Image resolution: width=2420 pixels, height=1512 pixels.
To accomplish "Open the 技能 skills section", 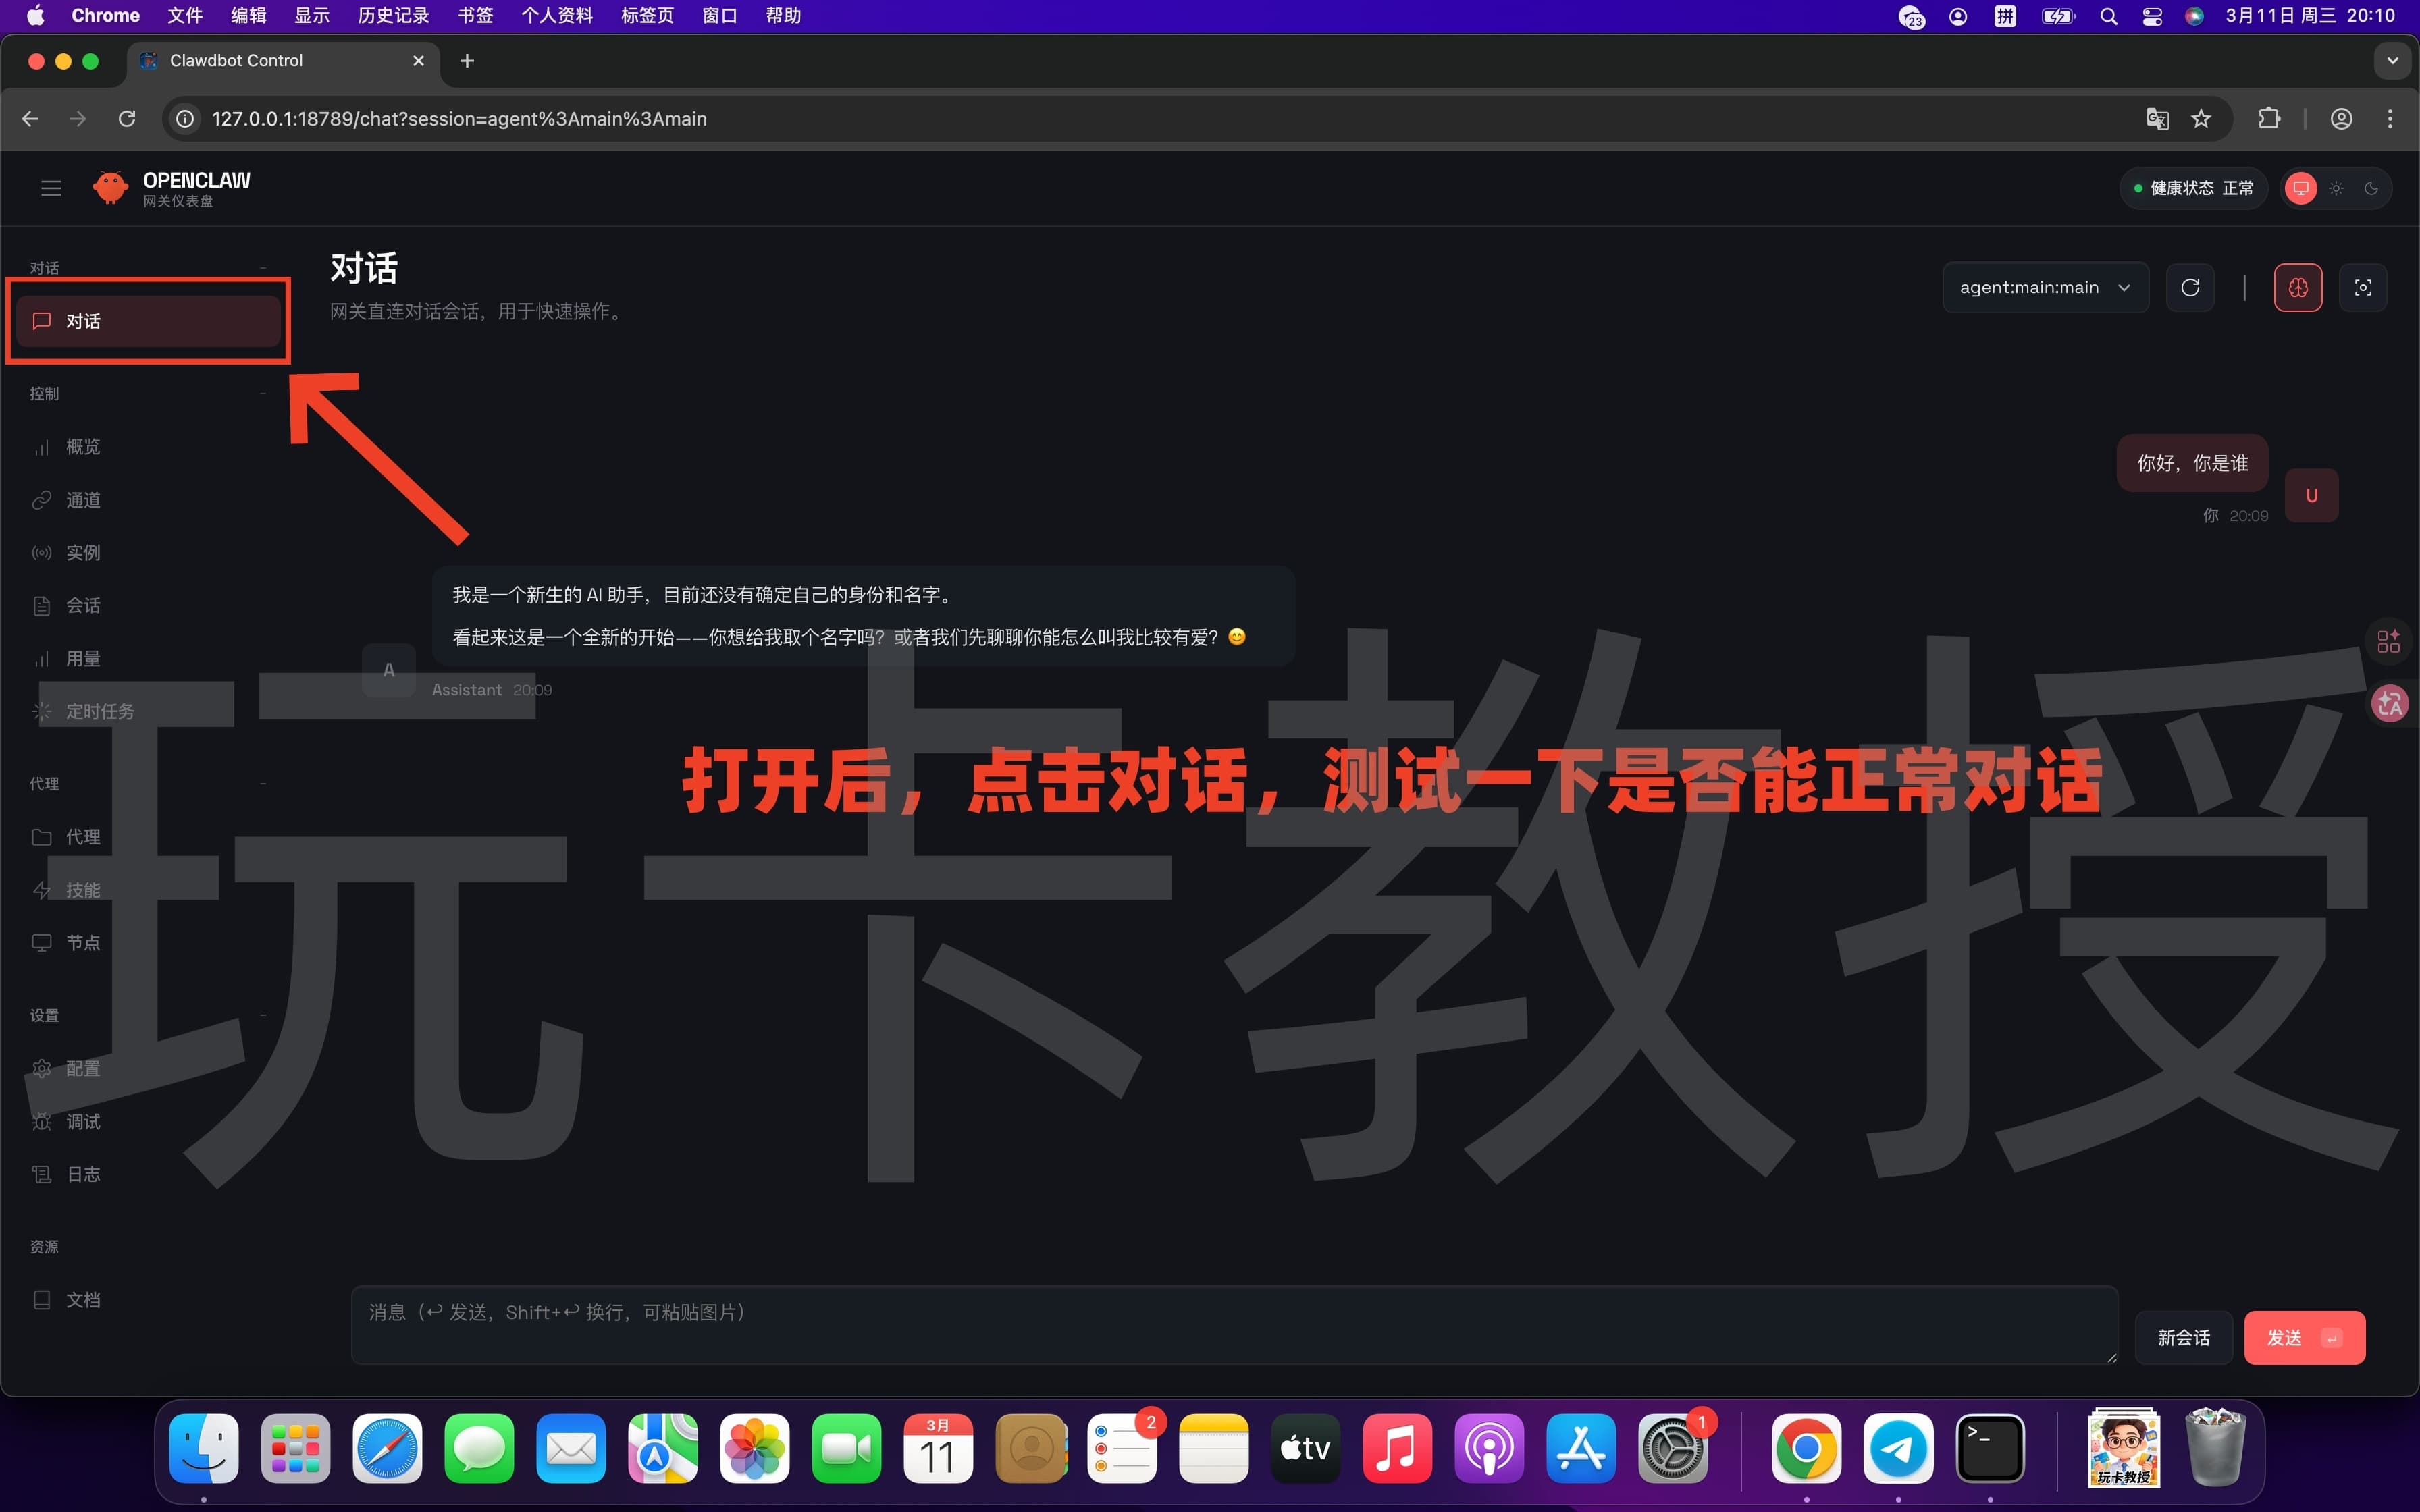I will (x=84, y=889).
